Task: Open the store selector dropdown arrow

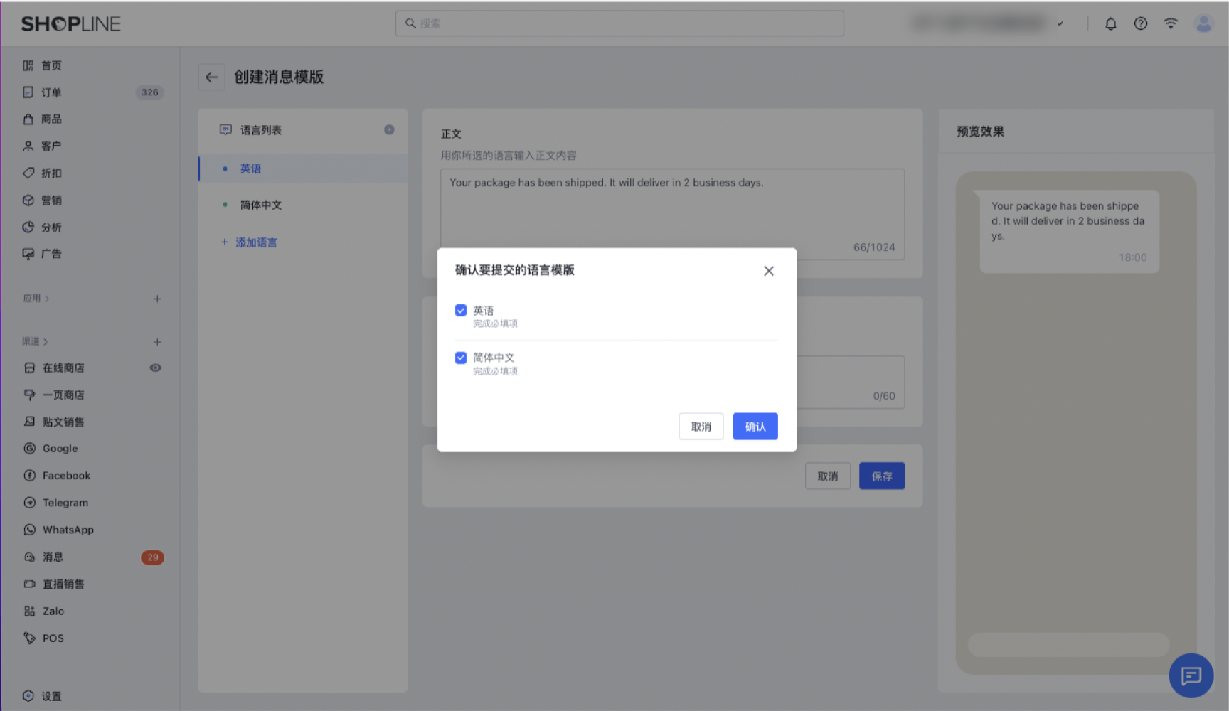Action: tap(1060, 23)
